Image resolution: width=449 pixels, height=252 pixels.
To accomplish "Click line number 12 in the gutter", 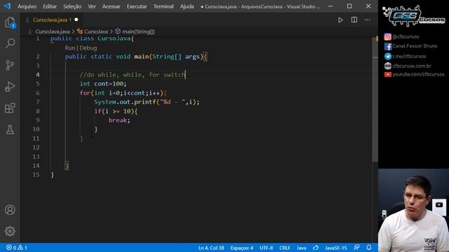I will (x=36, y=148).
